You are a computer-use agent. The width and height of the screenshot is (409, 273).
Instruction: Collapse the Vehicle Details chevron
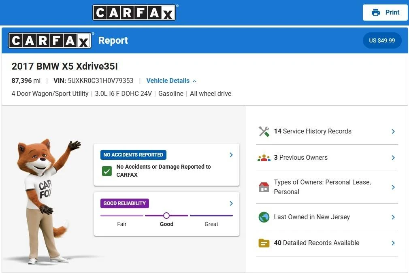(194, 81)
